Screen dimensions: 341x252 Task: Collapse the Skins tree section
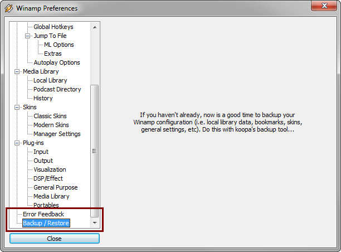tap(17, 107)
